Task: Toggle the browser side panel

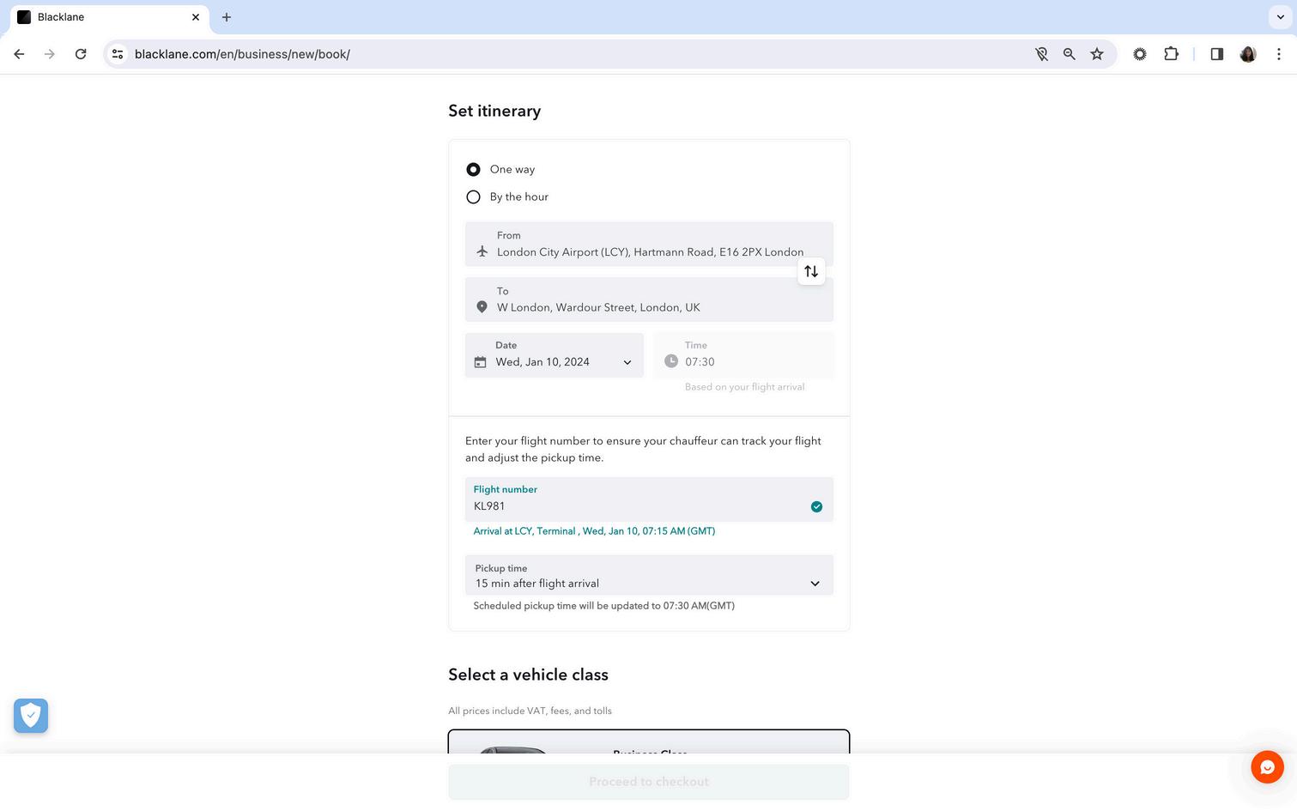Action: (x=1217, y=54)
